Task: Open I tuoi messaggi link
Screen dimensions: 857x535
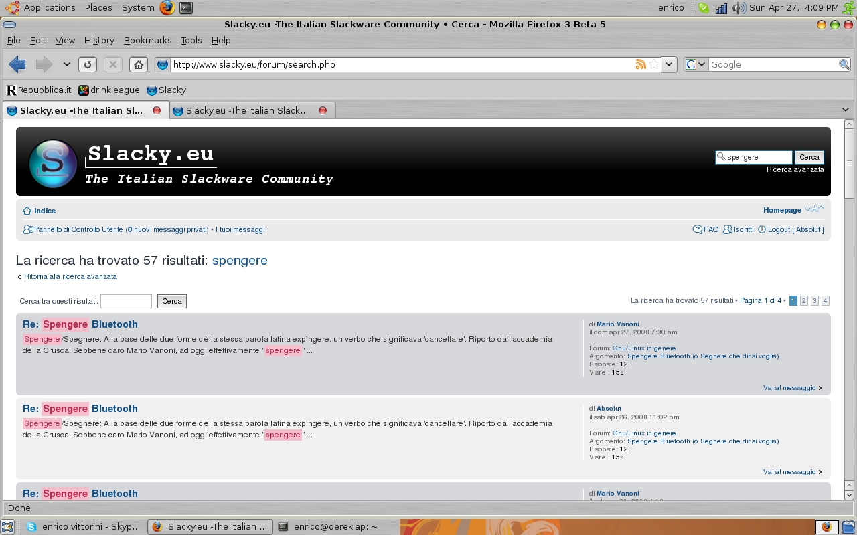Action: (x=240, y=229)
